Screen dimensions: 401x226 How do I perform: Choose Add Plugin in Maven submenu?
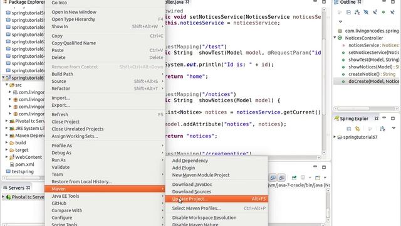tap(216, 168)
